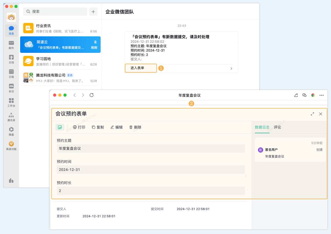Switch to the 评论 tab
This screenshot has height=234, width=331.
277,127
